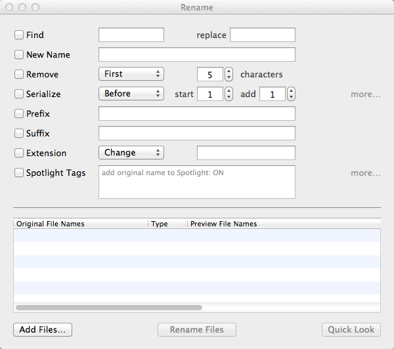Show more Spotlight Tags options
This screenshot has width=394, height=349.
click(365, 173)
